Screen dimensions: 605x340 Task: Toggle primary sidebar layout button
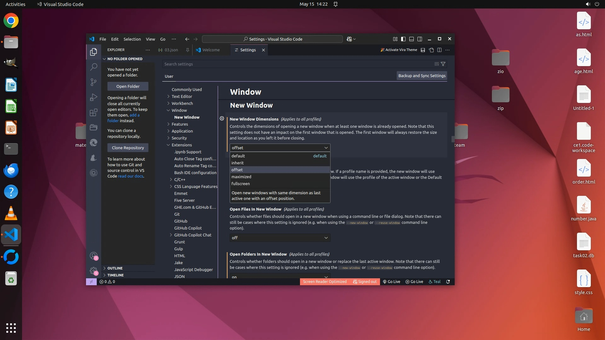(403, 39)
